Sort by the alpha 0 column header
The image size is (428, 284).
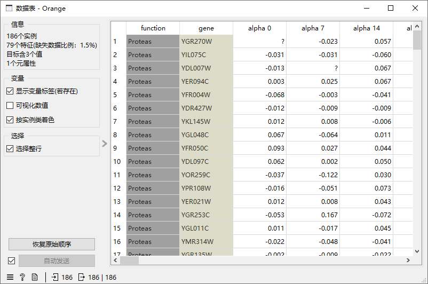pos(259,28)
